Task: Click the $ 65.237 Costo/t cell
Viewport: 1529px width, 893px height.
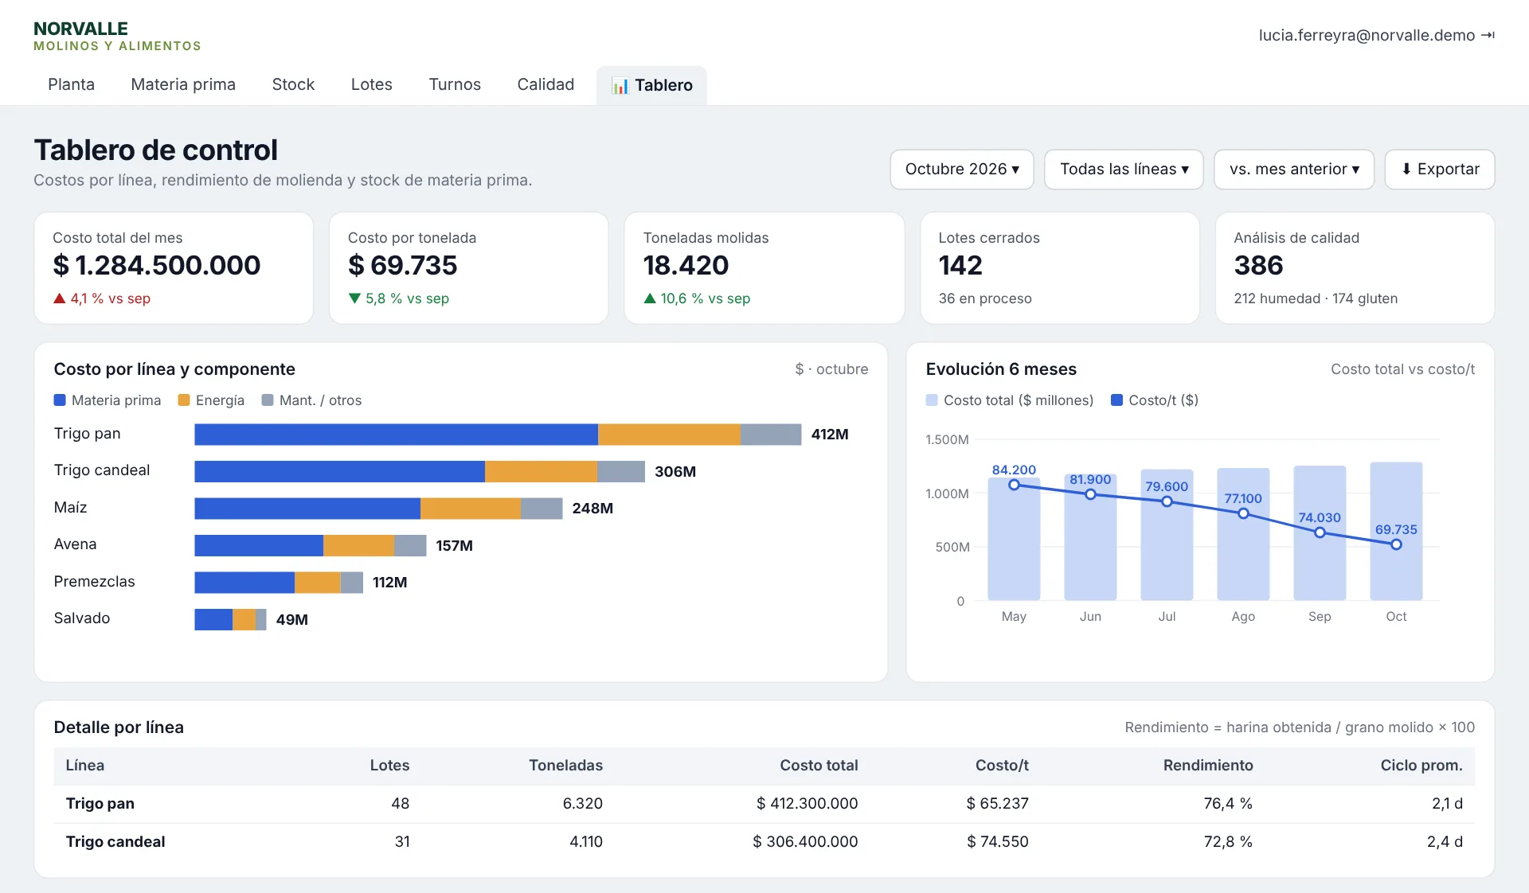Action: pyautogui.click(x=997, y=804)
